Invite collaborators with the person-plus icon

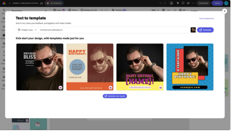click(x=171, y=3)
